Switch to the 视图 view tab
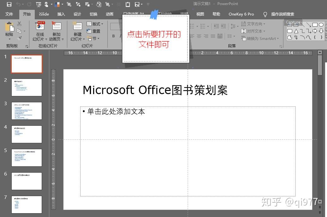The width and height of the screenshot is (327, 217). tap(200, 14)
